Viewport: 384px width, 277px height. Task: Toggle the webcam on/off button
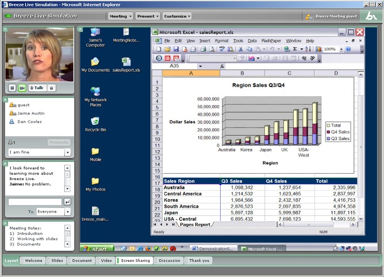click(22, 88)
